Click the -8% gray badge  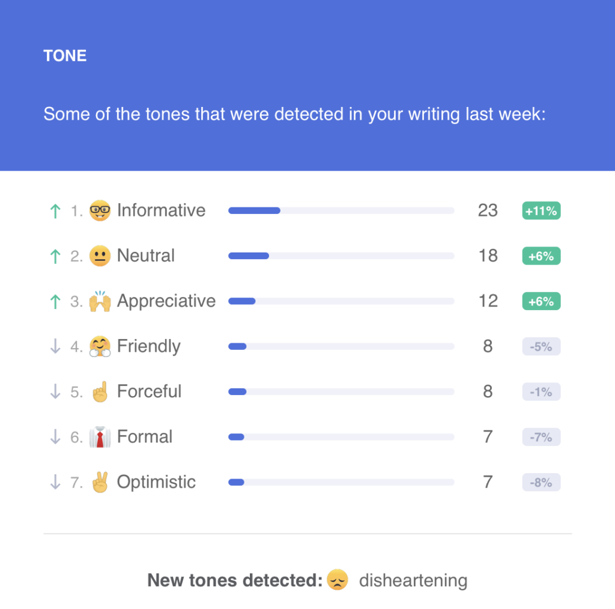[541, 482]
